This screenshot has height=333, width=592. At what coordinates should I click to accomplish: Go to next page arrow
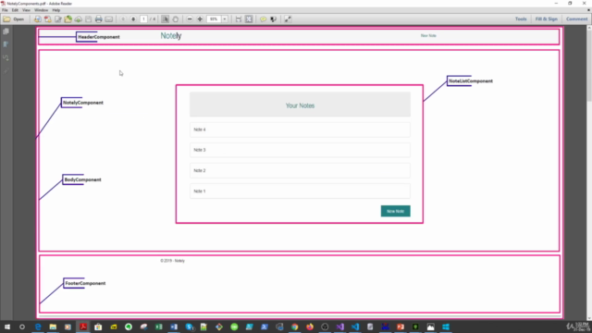[133, 18]
